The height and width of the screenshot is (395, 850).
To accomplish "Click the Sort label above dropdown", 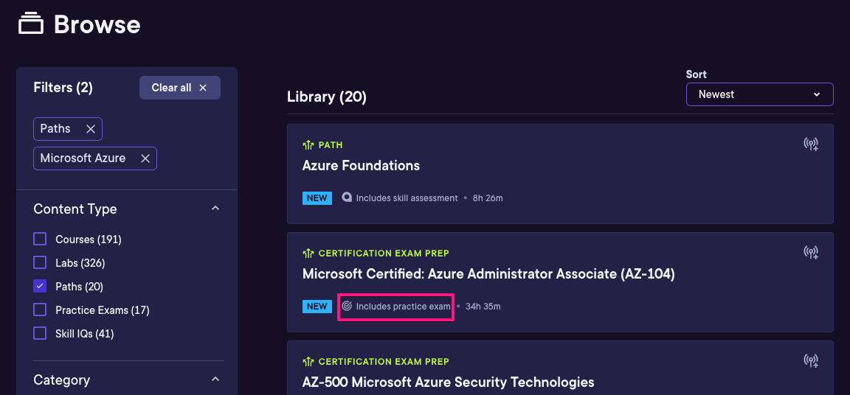I will coord(697,74).
